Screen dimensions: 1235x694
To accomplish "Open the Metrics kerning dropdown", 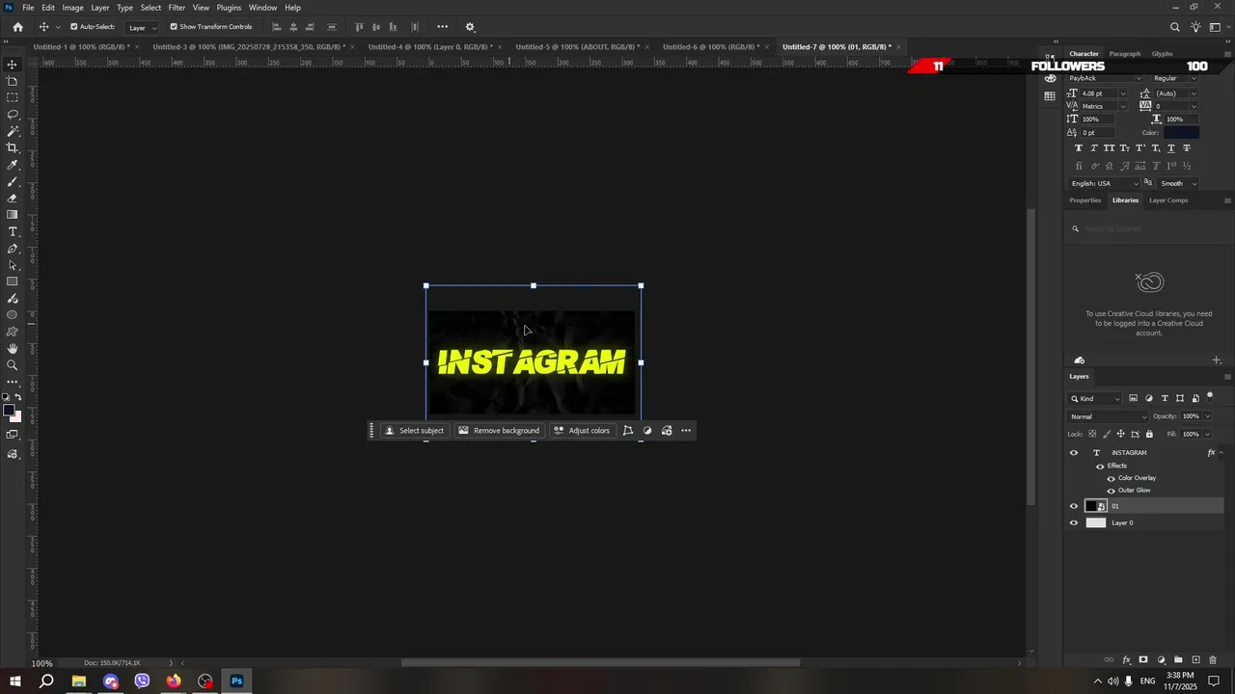I will click(x=1123, y=106).
